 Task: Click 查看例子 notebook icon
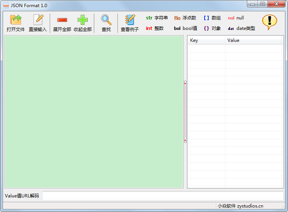point(130,20)
